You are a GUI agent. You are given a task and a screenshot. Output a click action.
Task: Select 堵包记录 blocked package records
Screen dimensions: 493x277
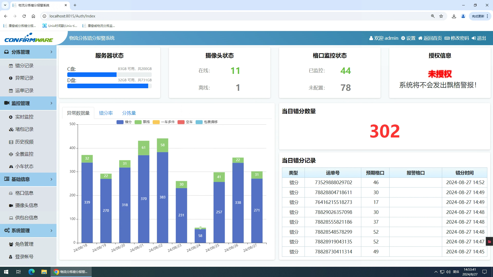coord(24,129)
